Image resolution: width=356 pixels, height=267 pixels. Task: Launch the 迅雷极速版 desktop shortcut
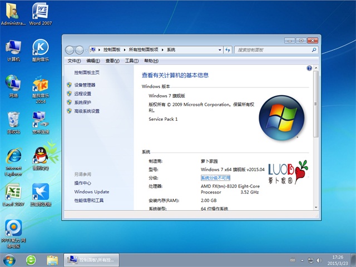click(x=41, y=195)
